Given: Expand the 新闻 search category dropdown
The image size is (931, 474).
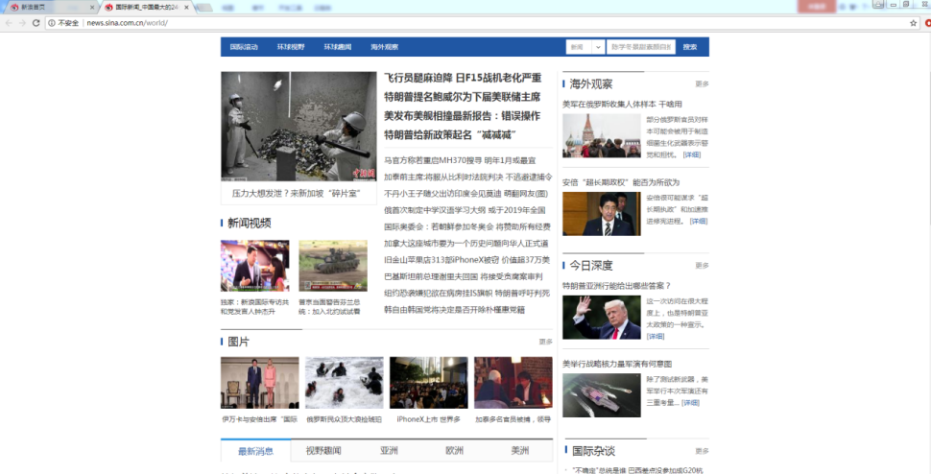Looking at the screenshot, I should 585,47.
